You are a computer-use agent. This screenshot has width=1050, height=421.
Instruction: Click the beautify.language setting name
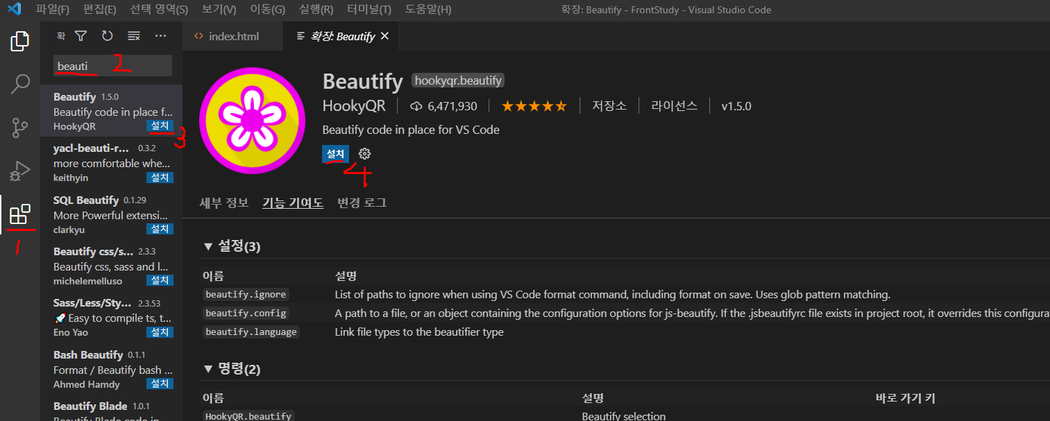[x=251, y=332]
